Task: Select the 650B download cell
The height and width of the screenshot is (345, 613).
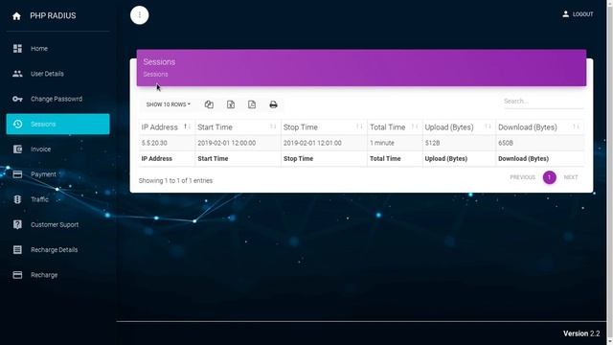Action: point(540,143)
